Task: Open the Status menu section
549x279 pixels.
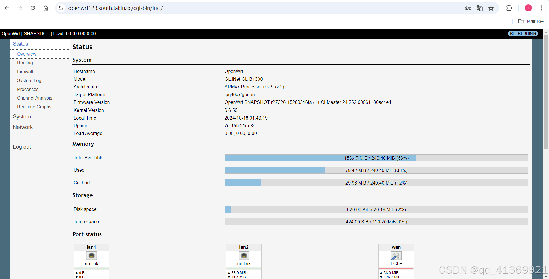Action: [x=21, y=44]
